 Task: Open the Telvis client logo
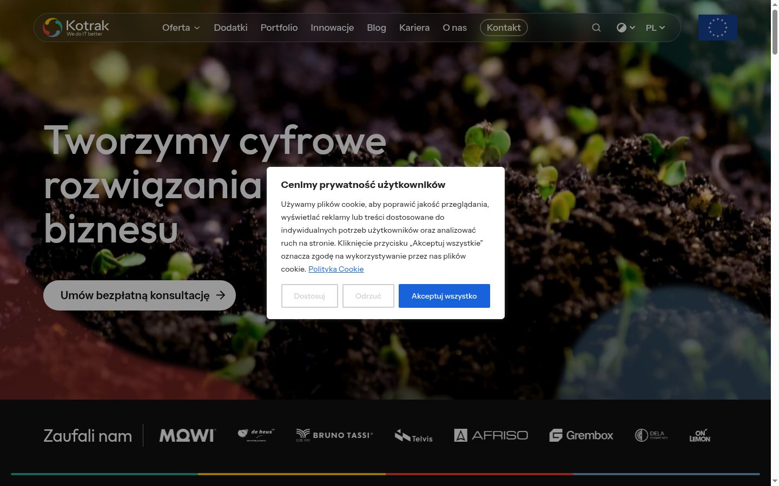[414, 436]
